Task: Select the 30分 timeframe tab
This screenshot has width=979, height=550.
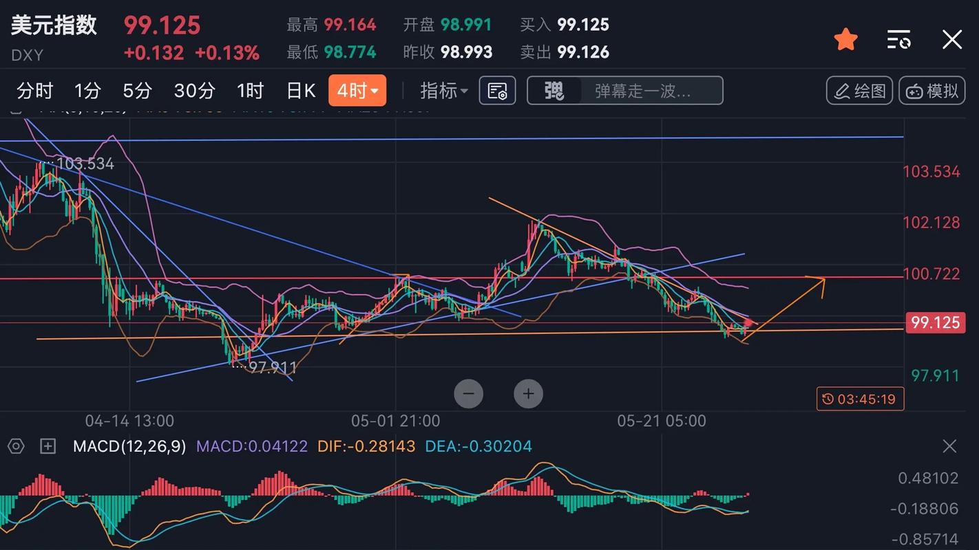Action: 194,91
